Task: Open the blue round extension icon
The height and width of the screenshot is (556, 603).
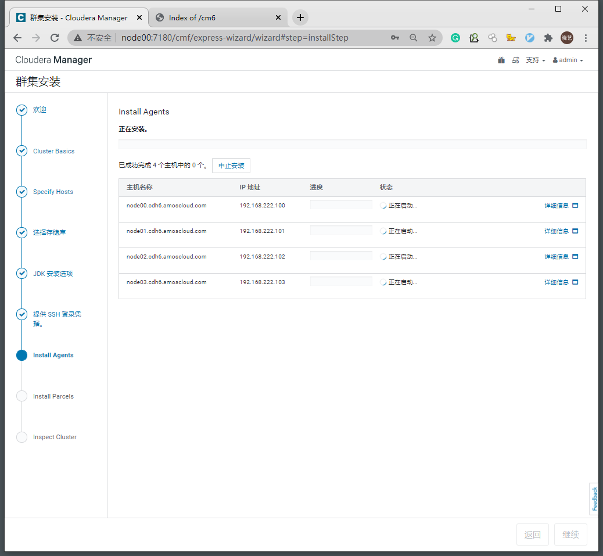Action: pyautogui.click(x=530, y=38)
